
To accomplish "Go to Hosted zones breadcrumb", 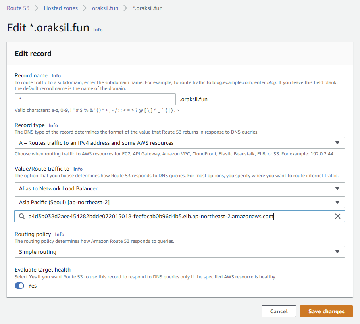I will pyautogui.click(x=61, y=8).
